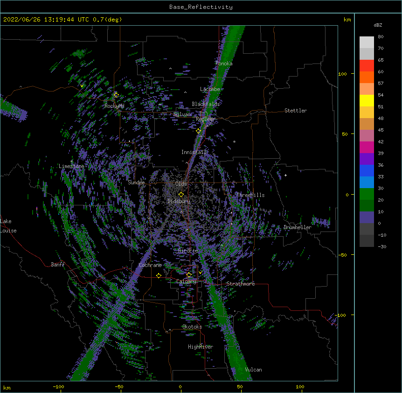
Task: Click the Airdrie label
Action: click(x=188, y=251)
